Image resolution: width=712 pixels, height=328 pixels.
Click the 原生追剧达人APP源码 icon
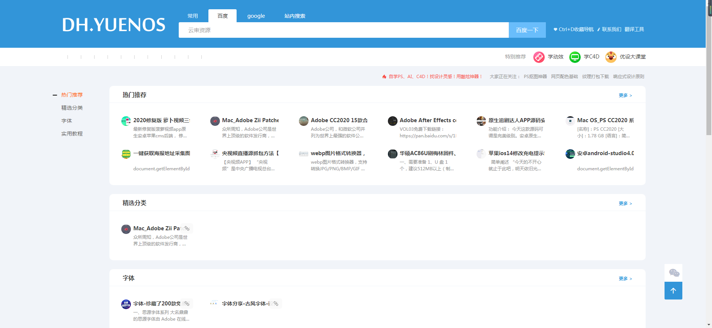coord(481,121)
